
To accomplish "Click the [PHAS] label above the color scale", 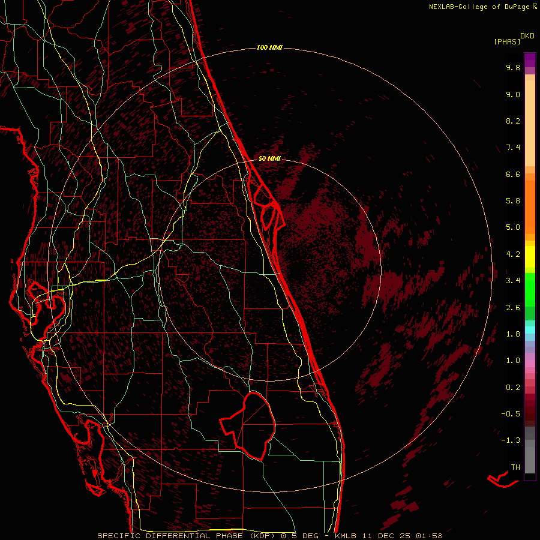I will (x=507, y=42).
